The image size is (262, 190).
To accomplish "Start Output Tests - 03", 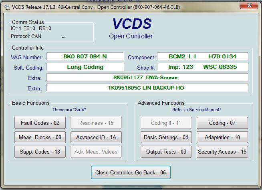I will tap(166, 152).
